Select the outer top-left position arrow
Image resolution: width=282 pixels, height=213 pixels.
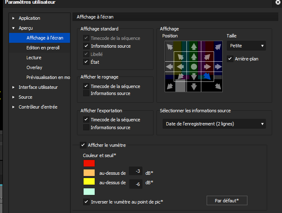click(x=170, y=46)
